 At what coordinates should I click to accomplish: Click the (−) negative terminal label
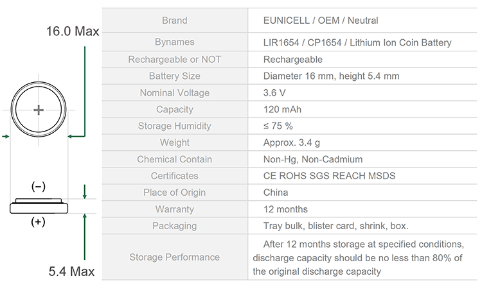point(39,187)
